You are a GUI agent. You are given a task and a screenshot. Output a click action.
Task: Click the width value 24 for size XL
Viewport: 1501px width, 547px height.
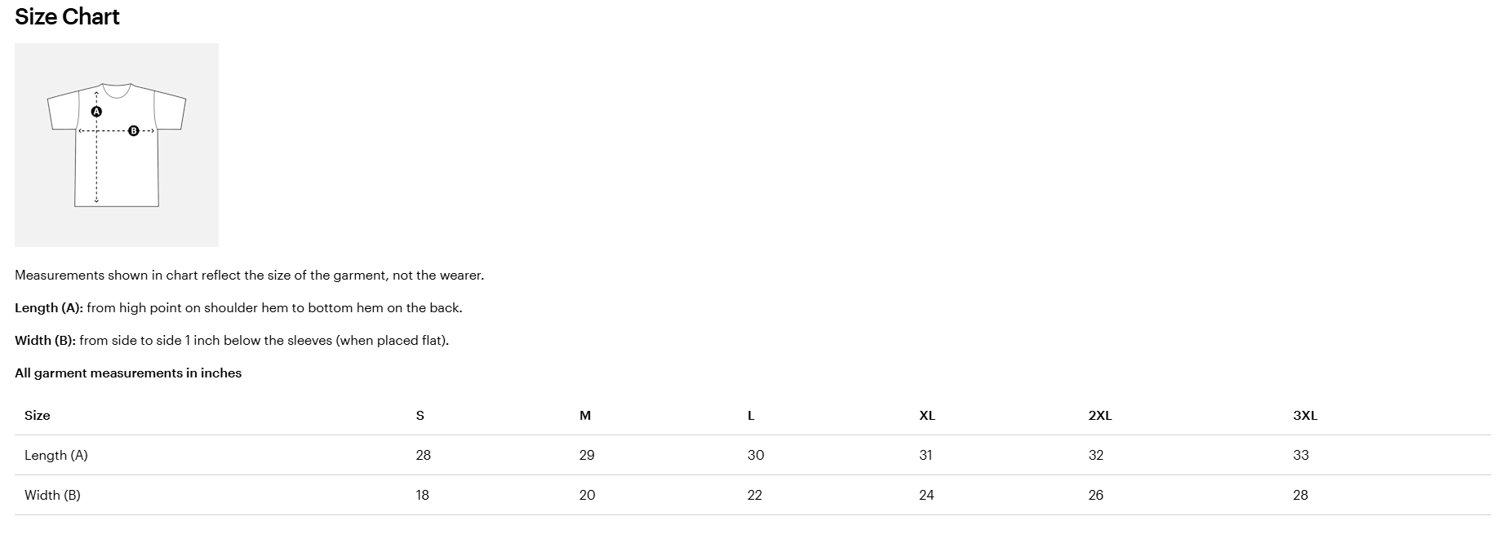pyautogui.click(x=926, y=496)
